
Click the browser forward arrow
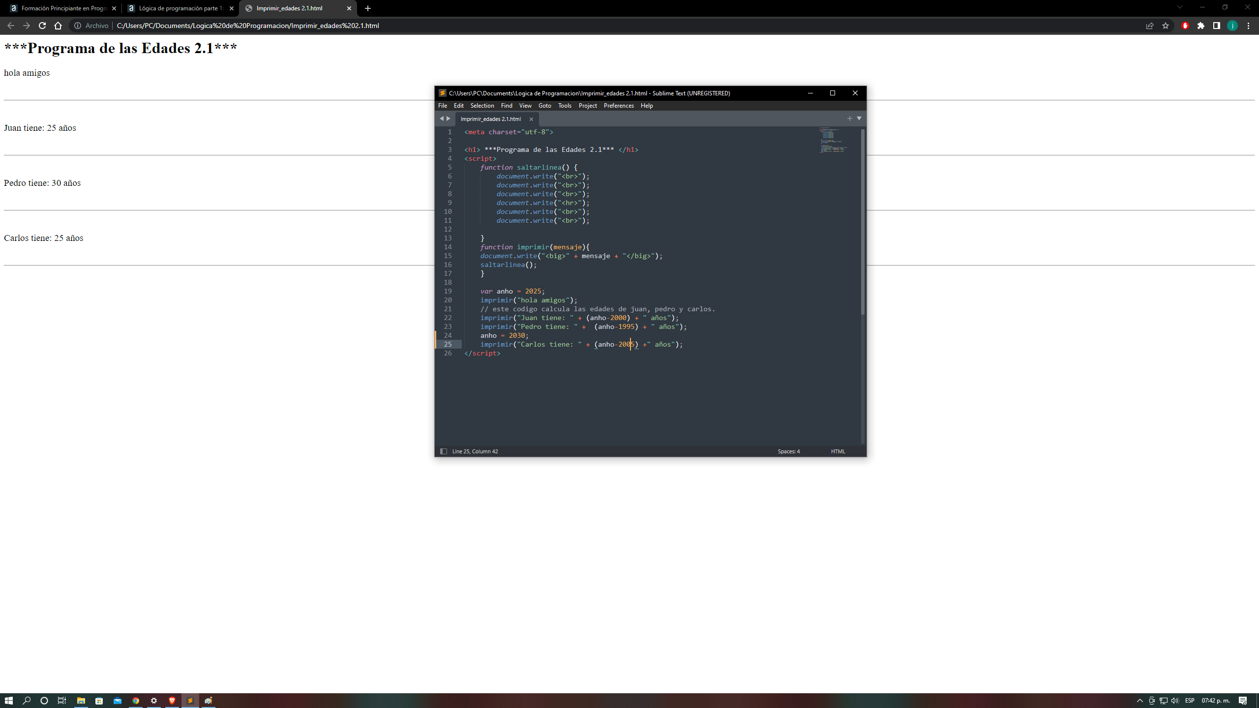tap(27, 26)
